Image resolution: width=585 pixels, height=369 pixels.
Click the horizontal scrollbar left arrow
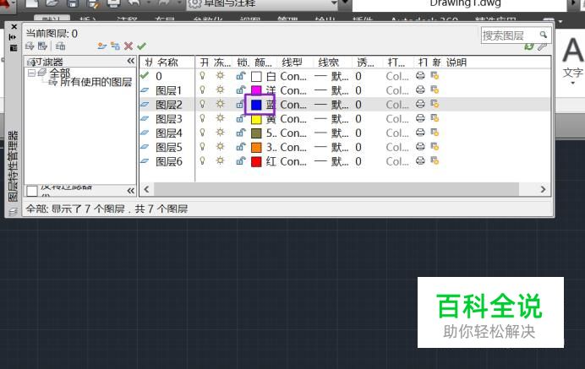point(146,189)
